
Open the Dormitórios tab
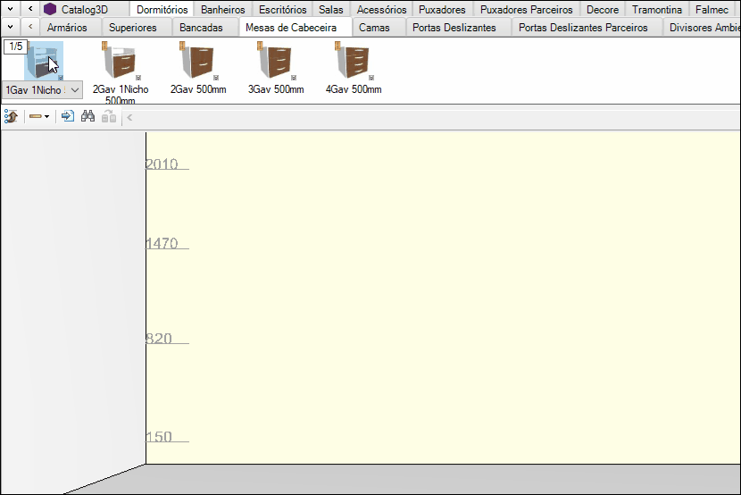tap(162, 10)
